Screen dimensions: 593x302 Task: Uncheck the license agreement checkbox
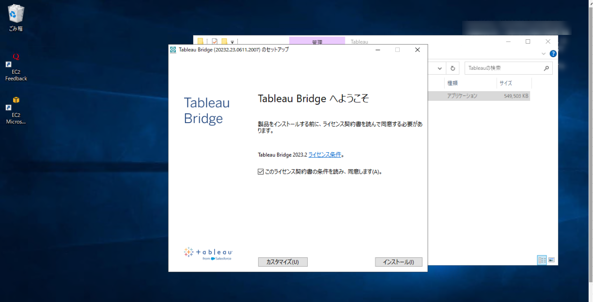260,171
